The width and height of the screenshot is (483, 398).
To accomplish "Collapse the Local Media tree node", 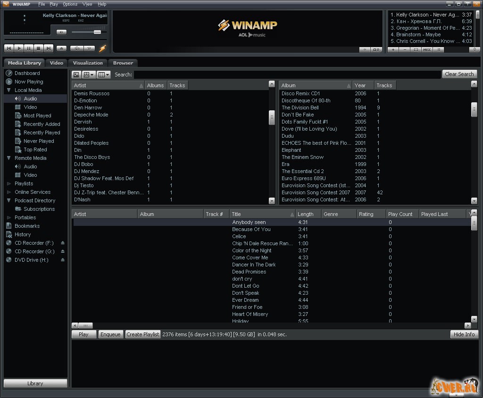I will [x=9, y=90].
